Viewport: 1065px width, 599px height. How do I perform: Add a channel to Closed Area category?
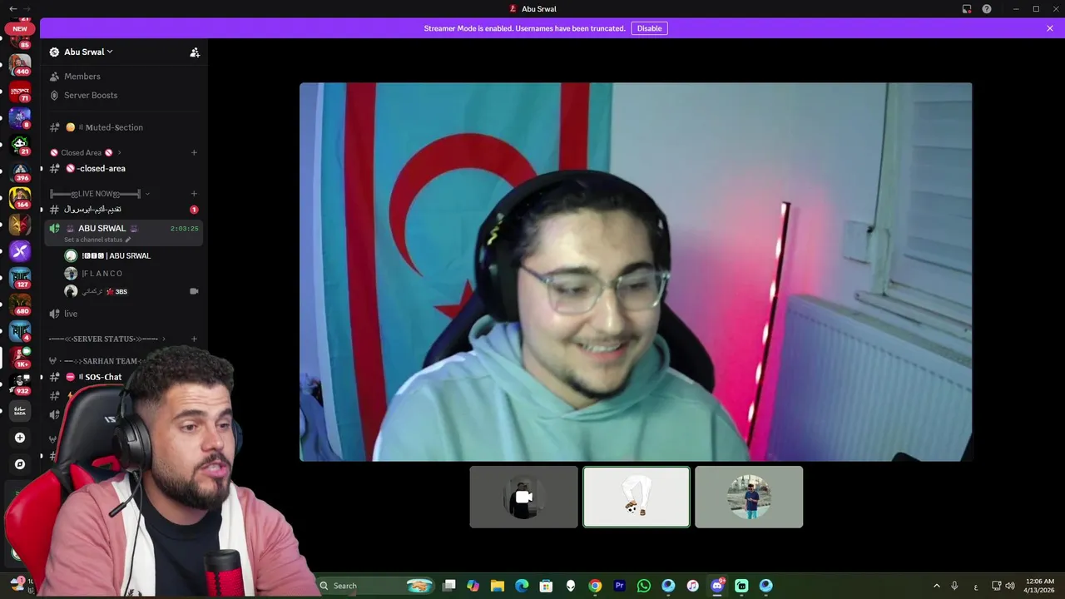(194, 152)
